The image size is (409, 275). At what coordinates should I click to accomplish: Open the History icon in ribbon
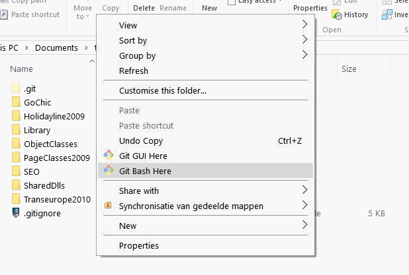click(x=338, y=15)
